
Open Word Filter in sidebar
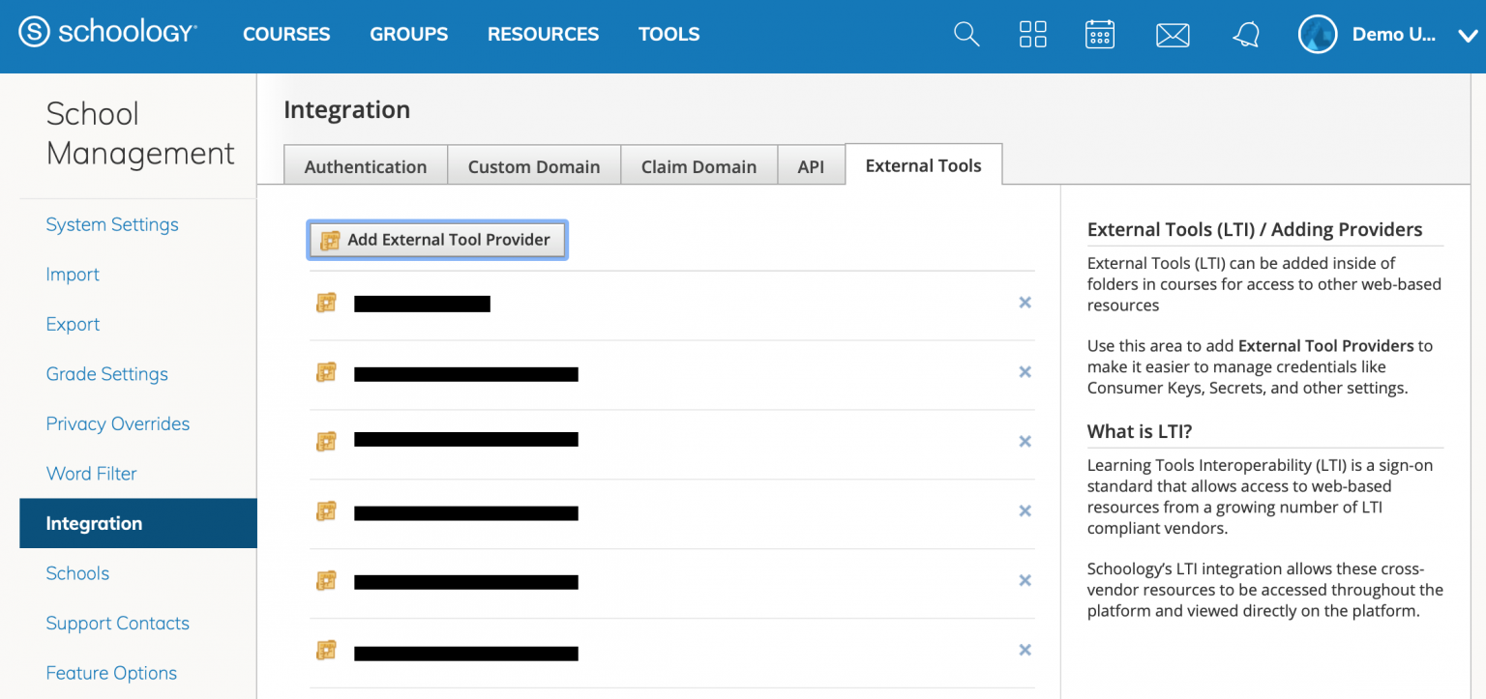91,474
